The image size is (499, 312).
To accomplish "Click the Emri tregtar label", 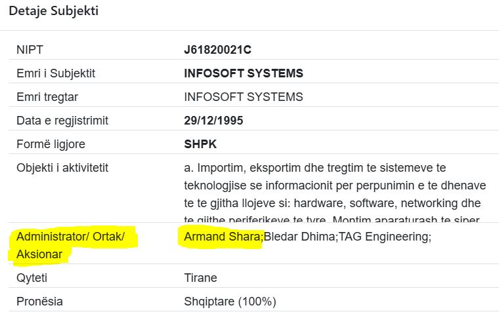I will click(x=47, y=97).
